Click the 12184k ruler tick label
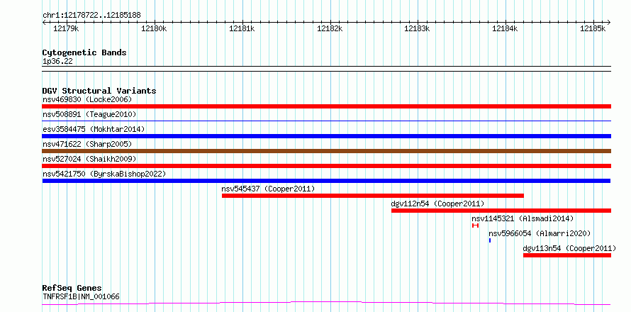Screen dimensions: 631x312 click(x=505, y=28)
